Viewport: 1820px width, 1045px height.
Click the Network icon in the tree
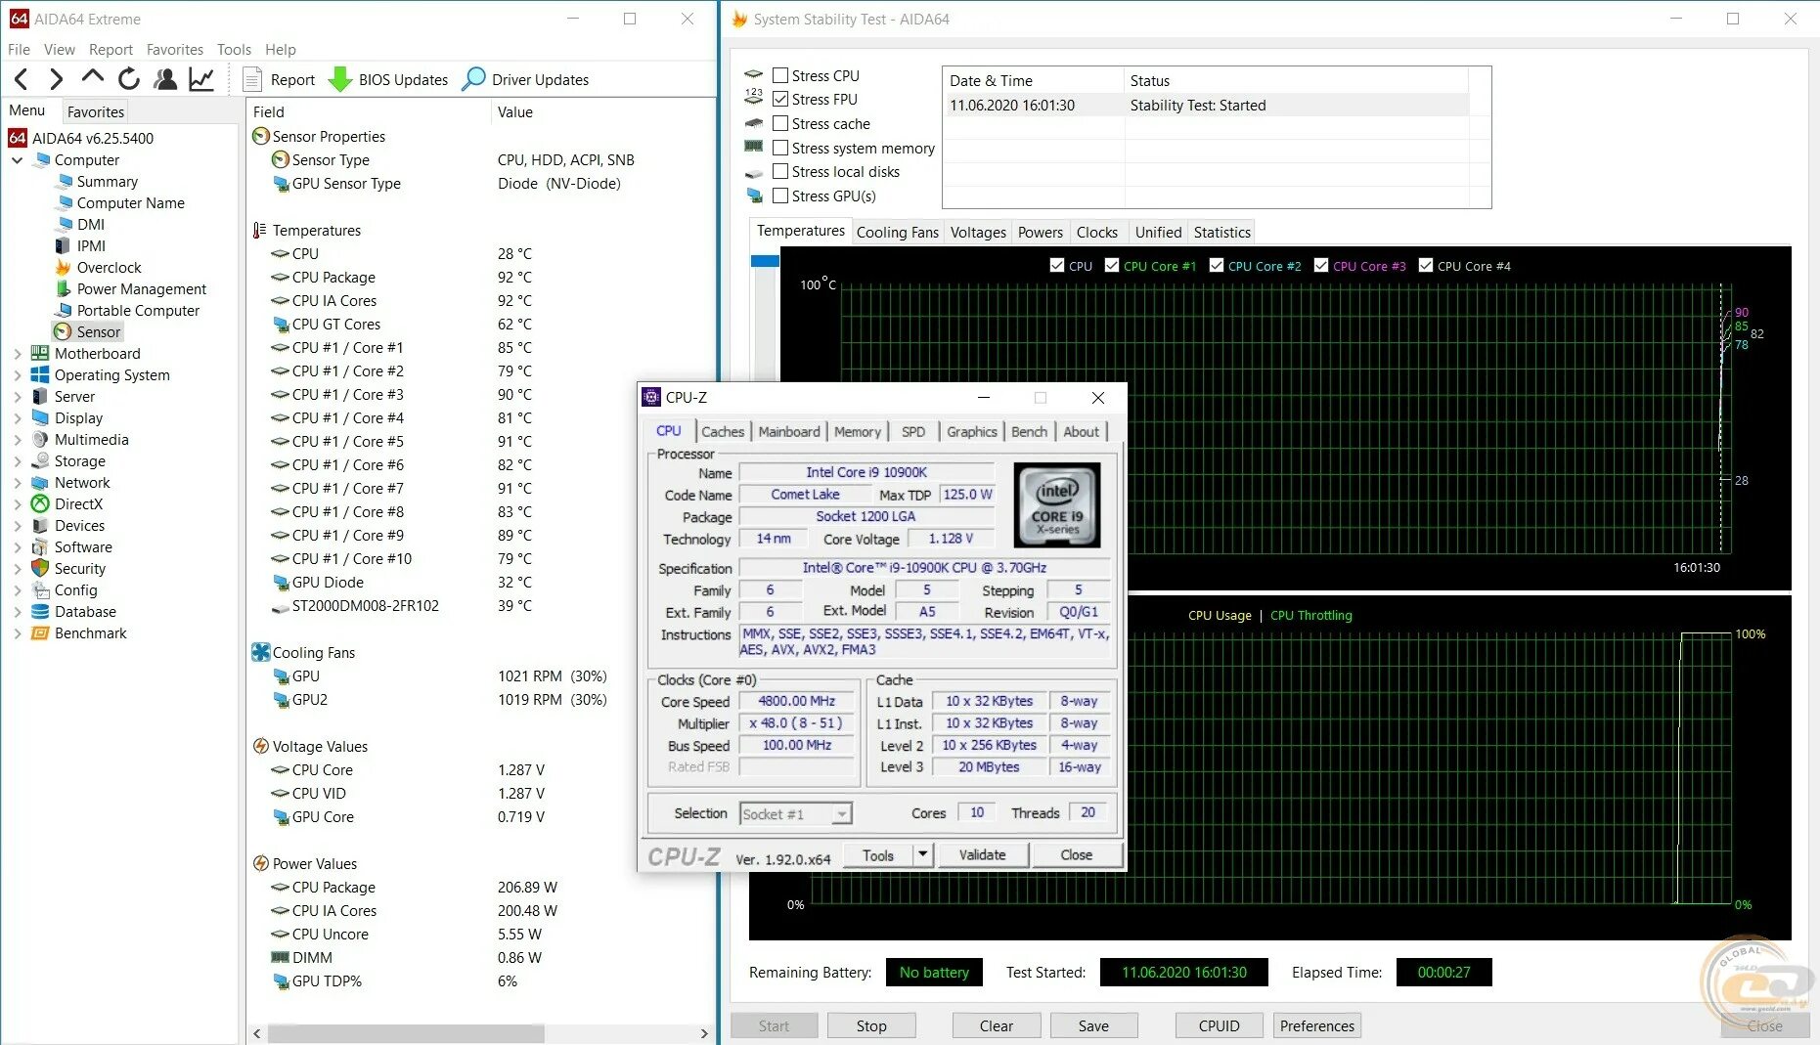click(x=40, y=483)
